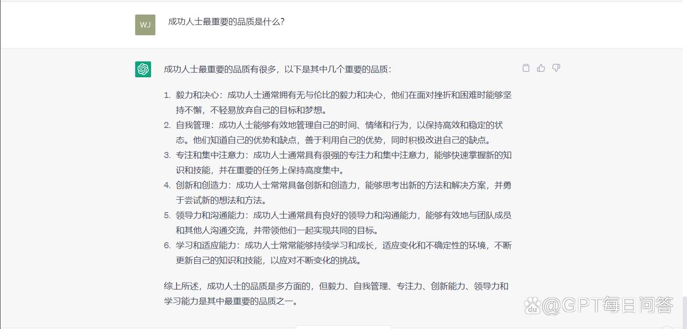Click the summary paragraph starting 综上所述
The image size is (687, 329).
coord(336,294)
